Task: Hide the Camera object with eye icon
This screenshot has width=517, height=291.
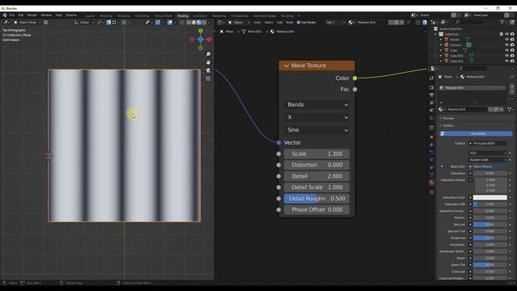Action: 506,45
